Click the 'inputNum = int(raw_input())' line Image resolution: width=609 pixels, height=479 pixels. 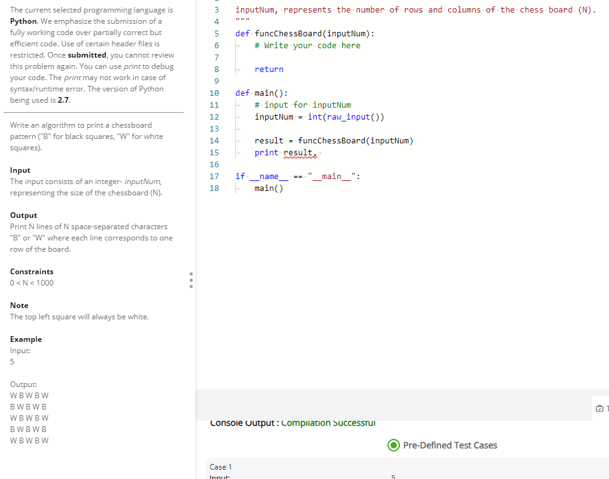[319, 117]
